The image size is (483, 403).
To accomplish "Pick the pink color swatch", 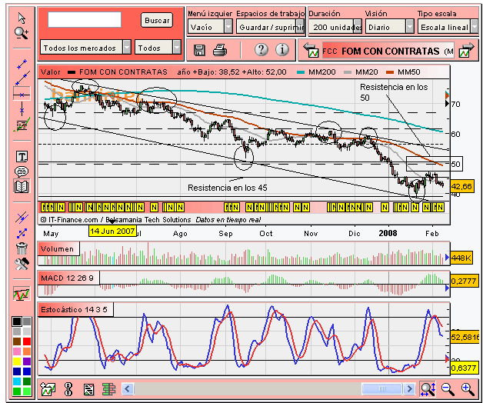I will click(x=17, y=351).
